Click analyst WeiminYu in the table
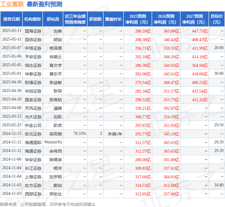Screen dimensions: 225x207 (53, 142)
